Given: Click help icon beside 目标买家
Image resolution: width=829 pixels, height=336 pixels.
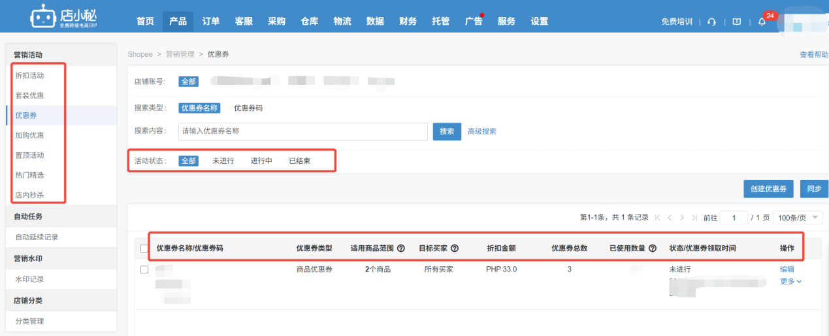Looking at the screenshot, I should [455, 248].
